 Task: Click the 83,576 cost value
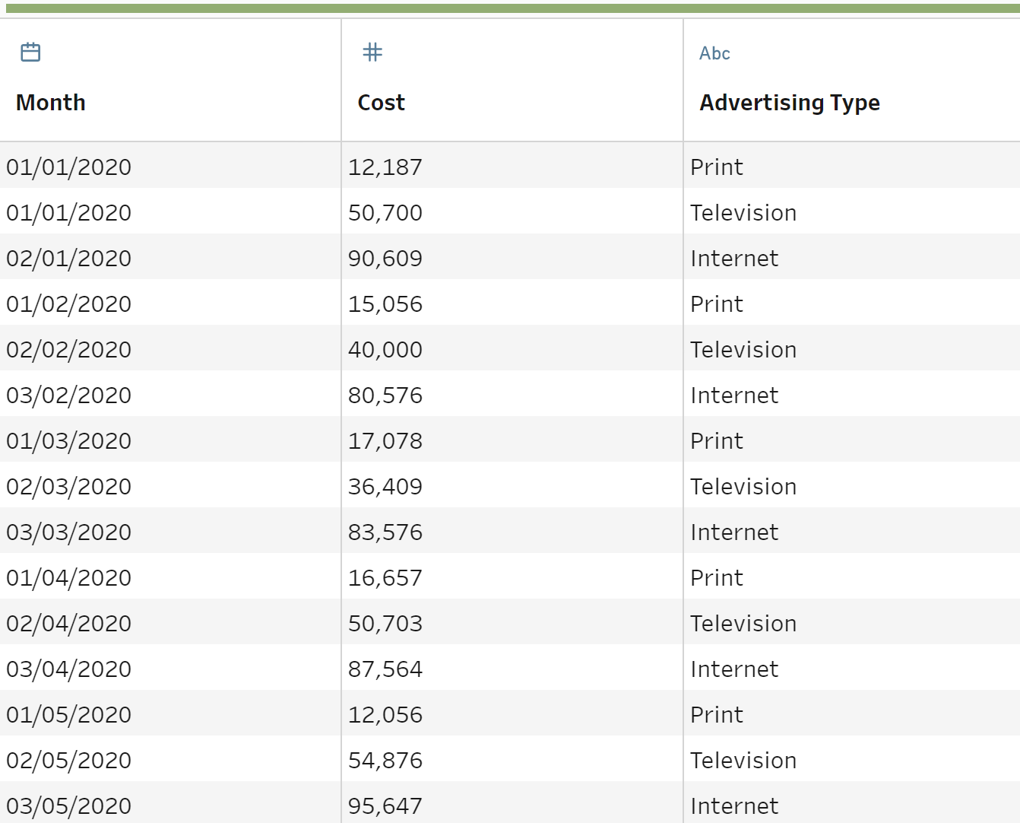[x=385, y=532]
